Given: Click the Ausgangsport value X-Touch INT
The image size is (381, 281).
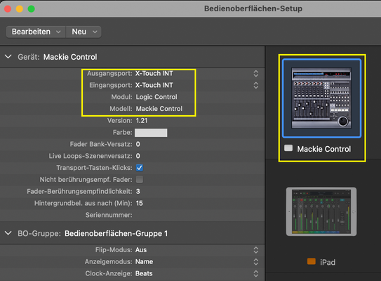Looking at the screenshot, I should [154, 74].
